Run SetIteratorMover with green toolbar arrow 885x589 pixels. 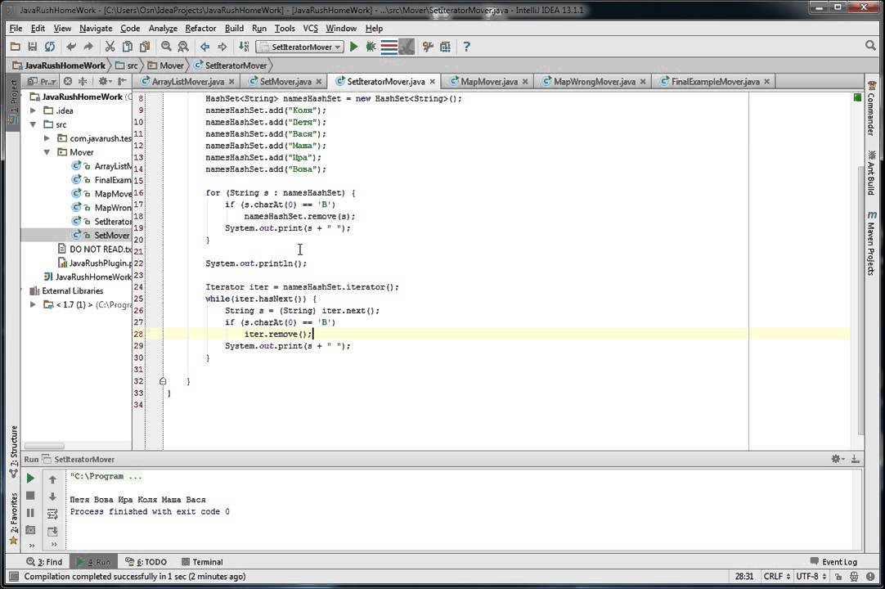(x=354, y=47)
